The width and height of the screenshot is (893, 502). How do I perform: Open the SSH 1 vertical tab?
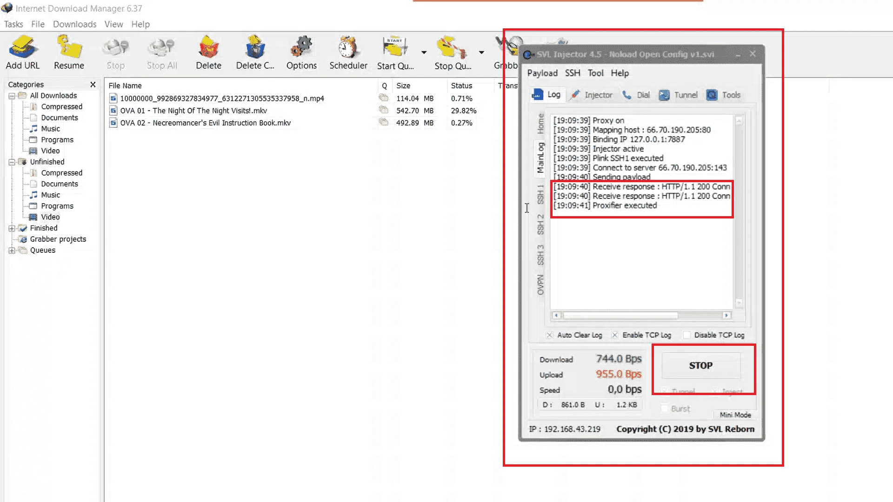coord(540,194)
